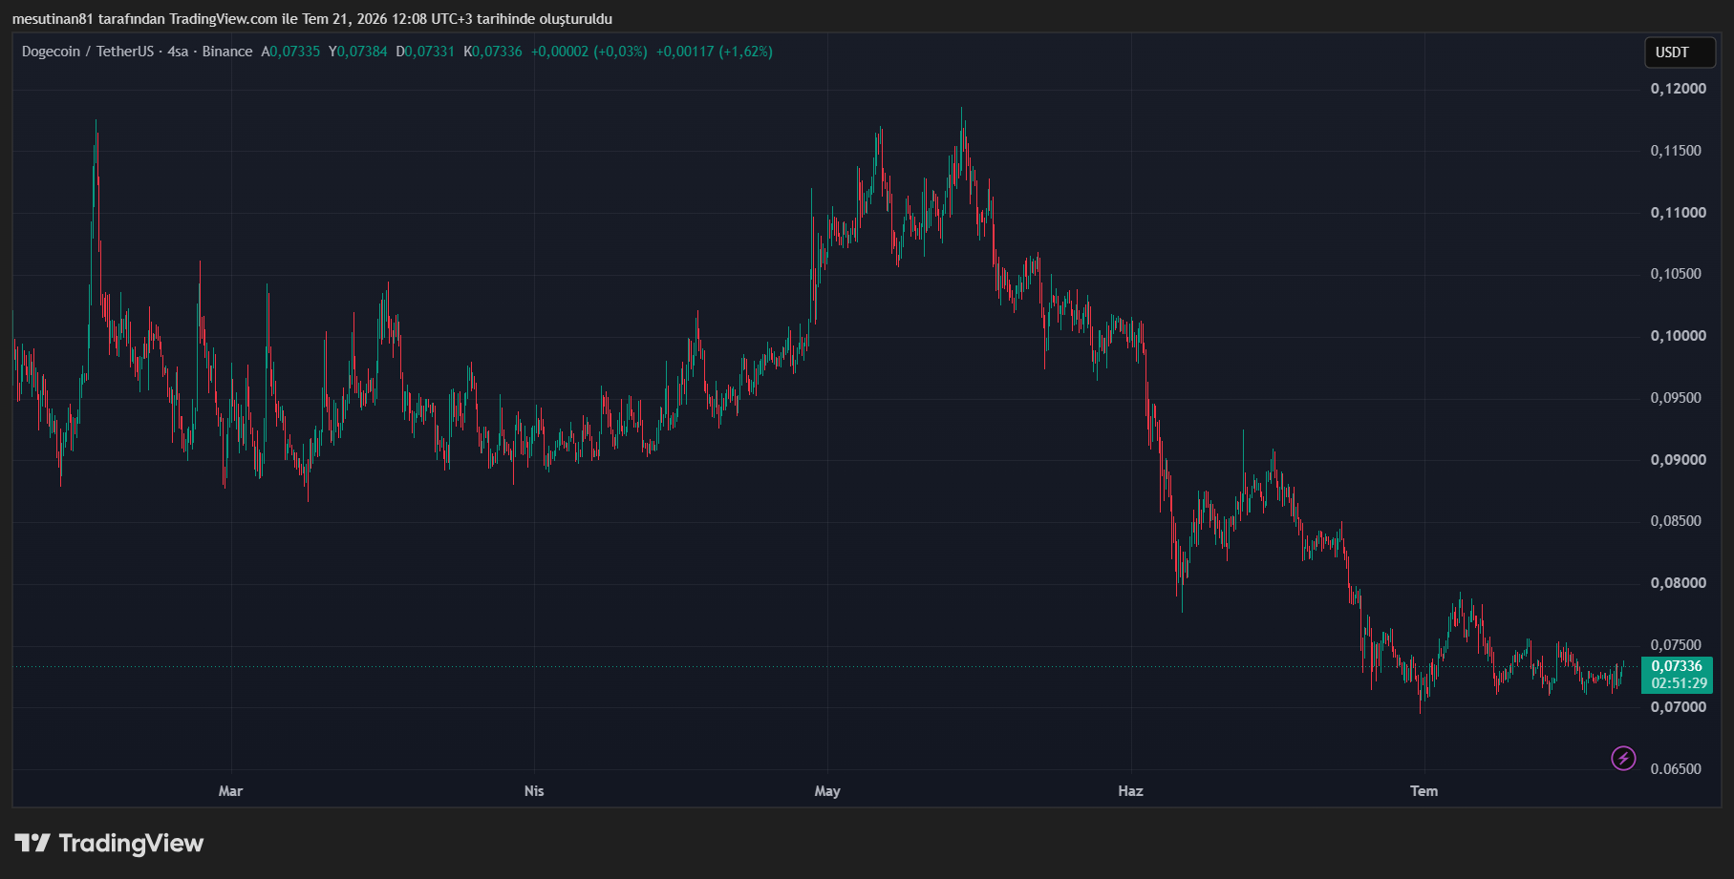Click the 4sa interval in chart legend
The height and width of the screenshot is (879, 1734).
pyautogui.click(x=178, y=52)
